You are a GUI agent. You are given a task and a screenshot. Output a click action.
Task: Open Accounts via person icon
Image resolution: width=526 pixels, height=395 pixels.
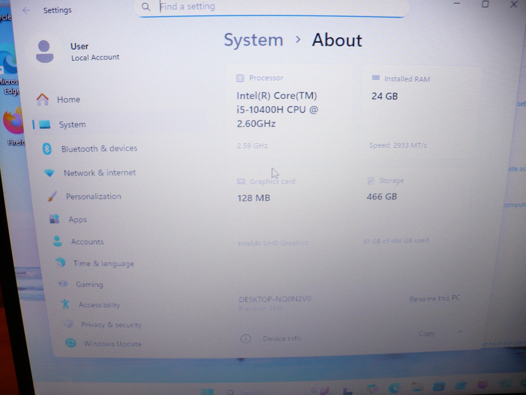pyautogui.click(x=57, y=241)
